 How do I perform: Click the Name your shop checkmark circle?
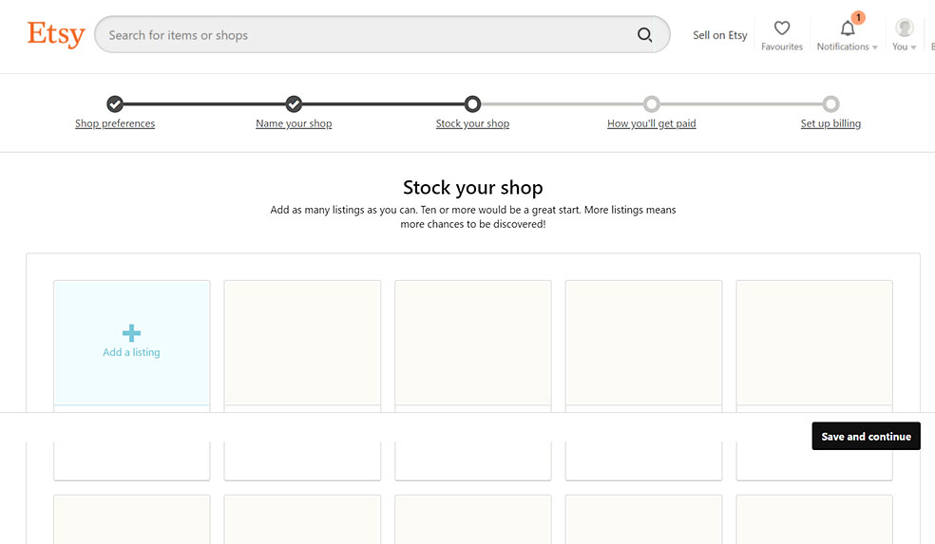click(294, 104)
